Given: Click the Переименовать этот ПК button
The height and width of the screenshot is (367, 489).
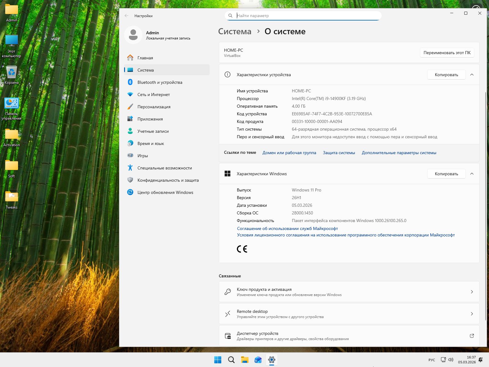Looking at the screenshot, I should click(x=447, y=53).
